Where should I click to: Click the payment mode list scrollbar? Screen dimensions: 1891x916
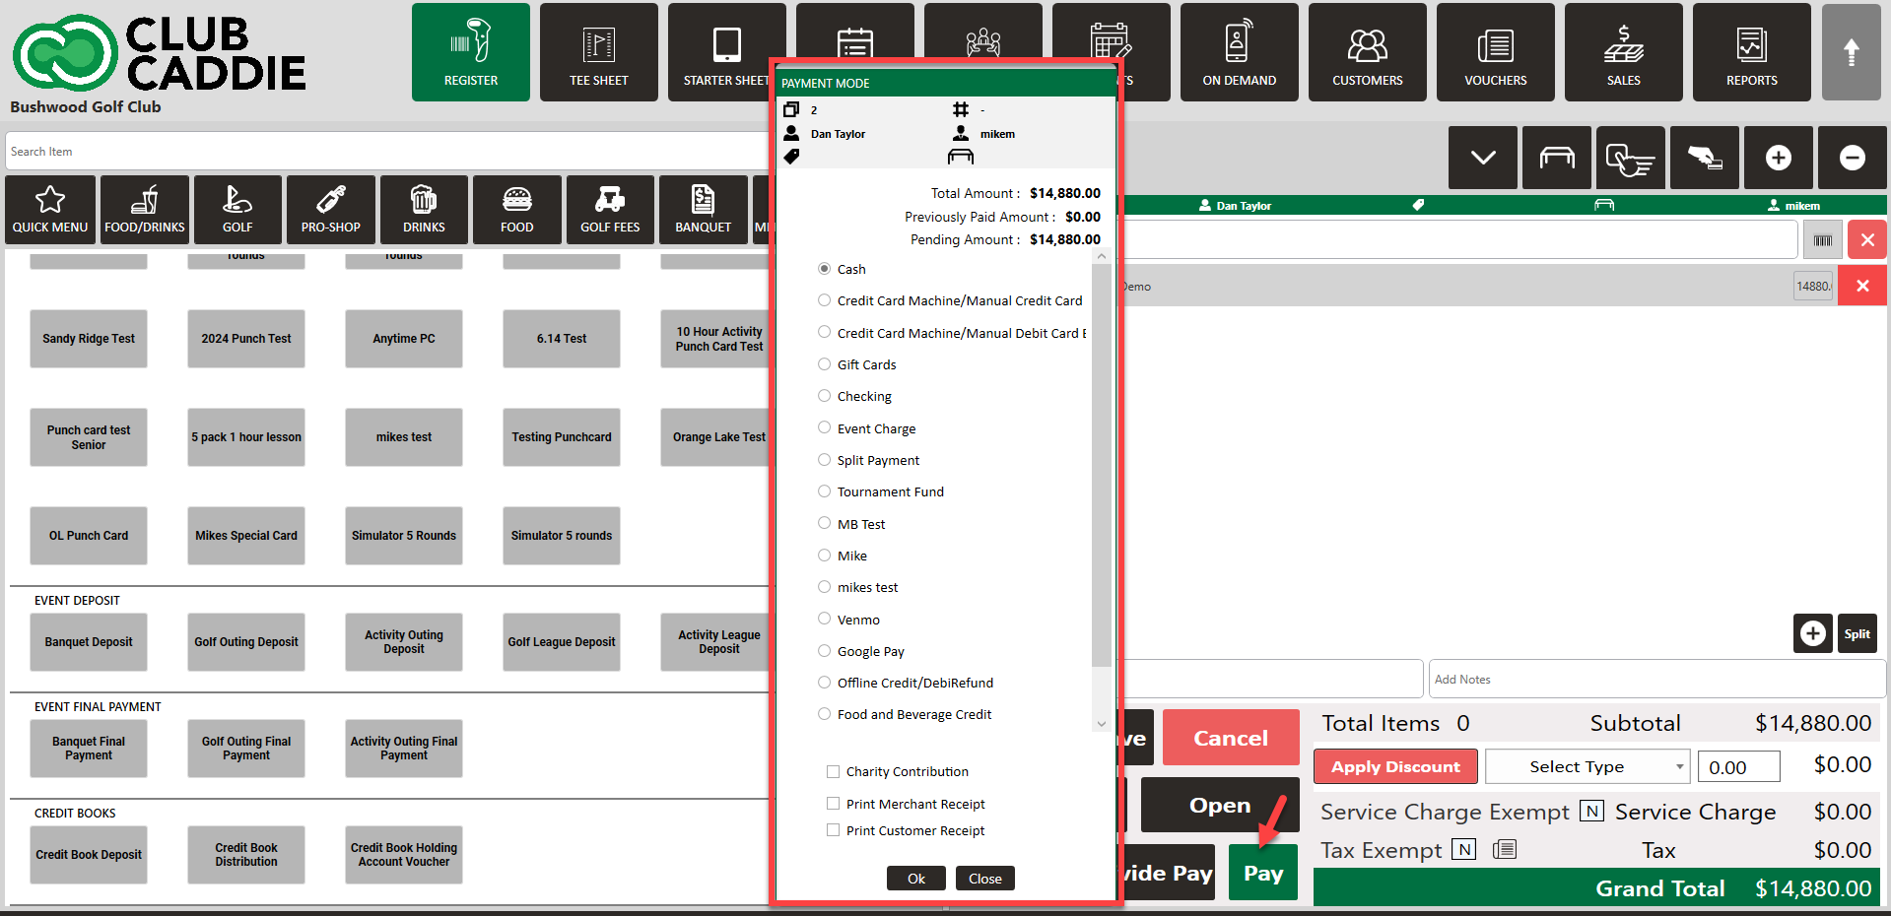point(1102,463)
